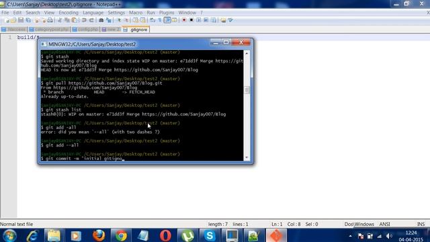This screenshot has width=430, height=242.
Task: Start macro recording with red dot icon
Action: click(184, 20)
